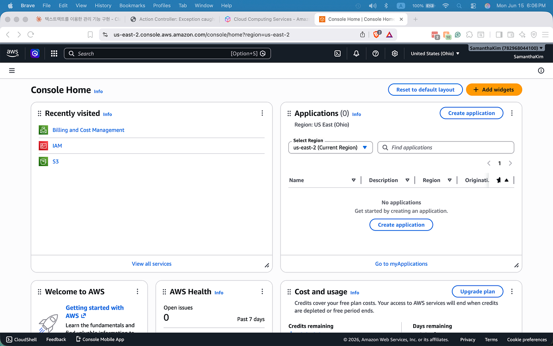Click the macOS volume icon in the menu bar
Screen dimensions: 553x346
click(372, 6)
